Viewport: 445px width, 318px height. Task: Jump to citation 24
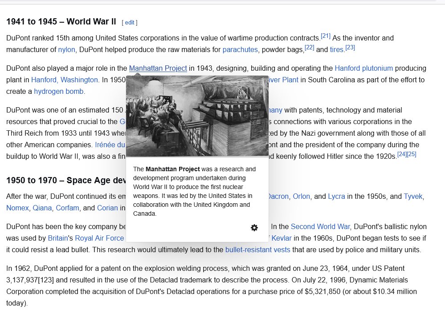(402, 154)
